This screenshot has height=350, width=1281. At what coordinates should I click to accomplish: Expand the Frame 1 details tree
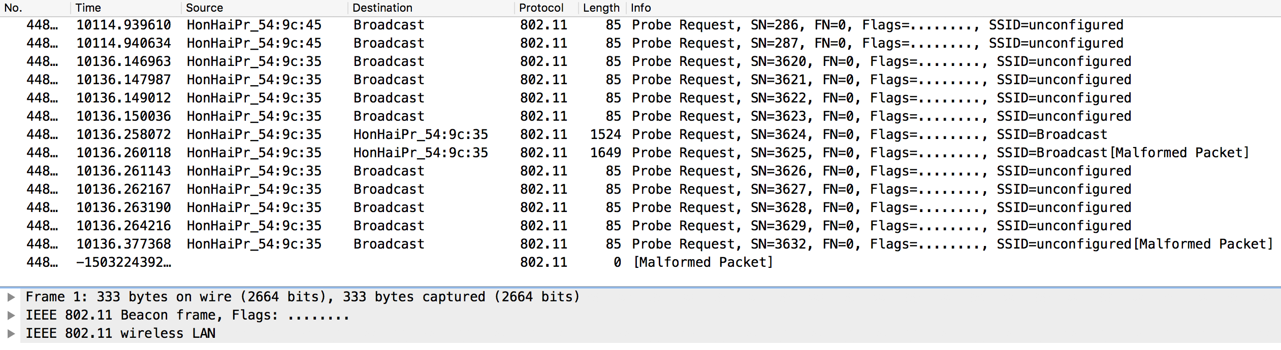pyautogui.click(x=11, y=297)
